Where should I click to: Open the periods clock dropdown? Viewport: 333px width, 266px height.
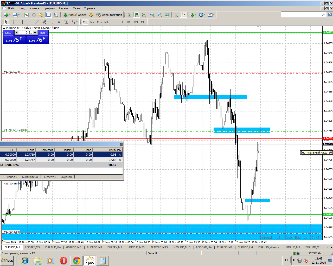tap(202, 15)
